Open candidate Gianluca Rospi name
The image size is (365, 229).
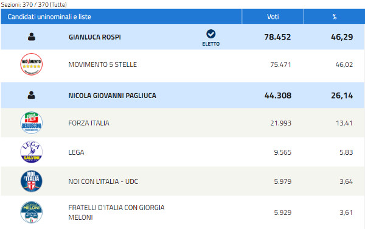95,37
